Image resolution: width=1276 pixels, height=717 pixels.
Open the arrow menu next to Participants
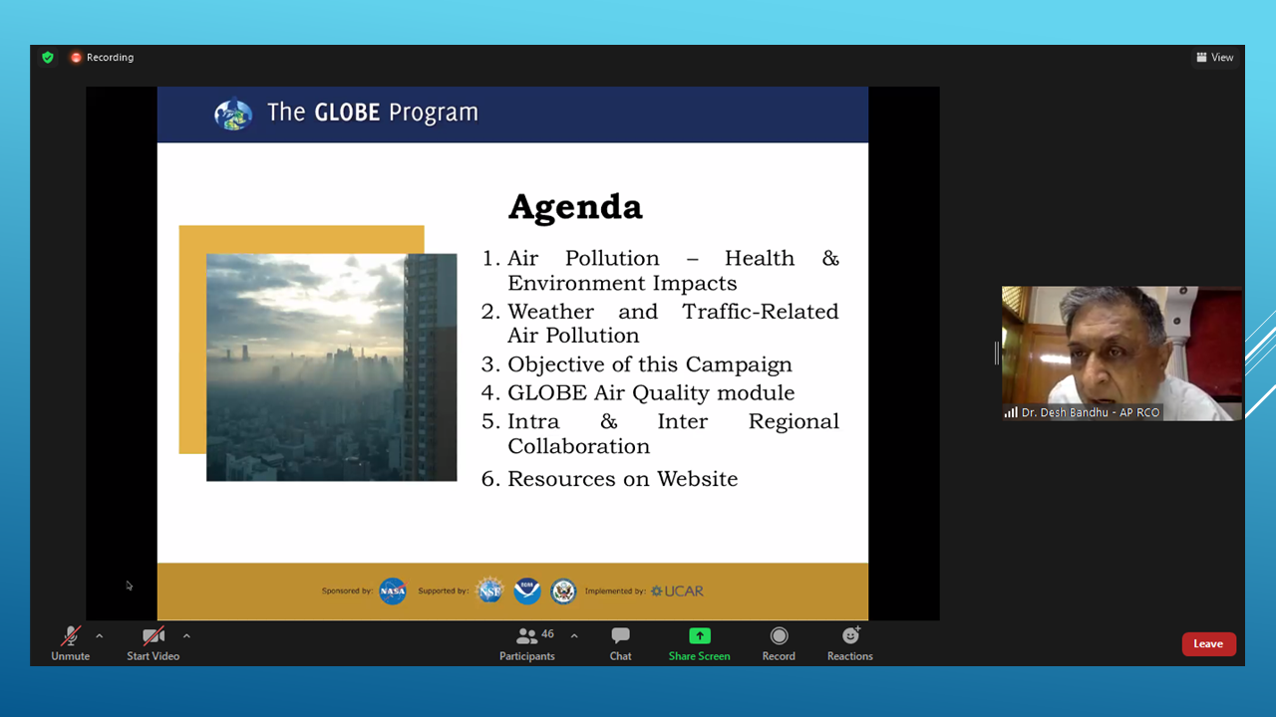pyautogui.click(x=574, y=635)
